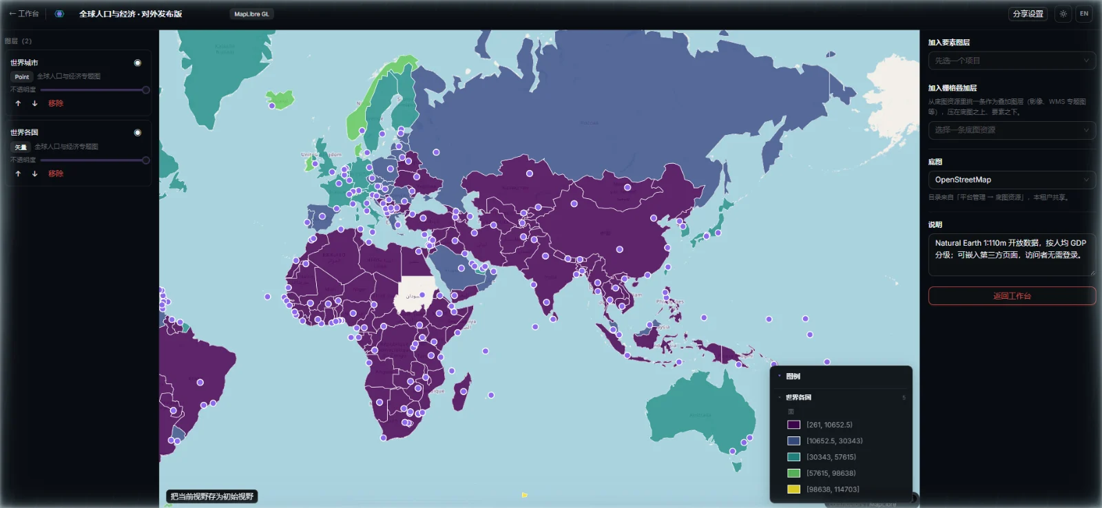Open the 加入要素图层 project dropdown
This screenshot has width=1102, height=508.
click(1012, 61)
